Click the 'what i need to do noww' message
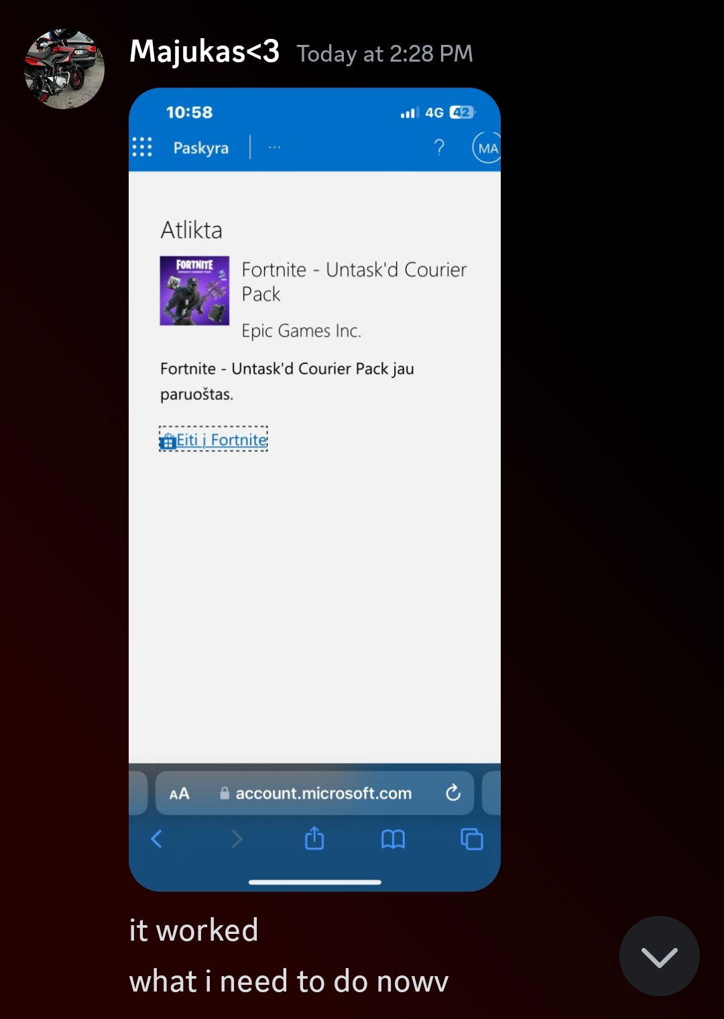724x1019 pixels. tap(289, 981)
